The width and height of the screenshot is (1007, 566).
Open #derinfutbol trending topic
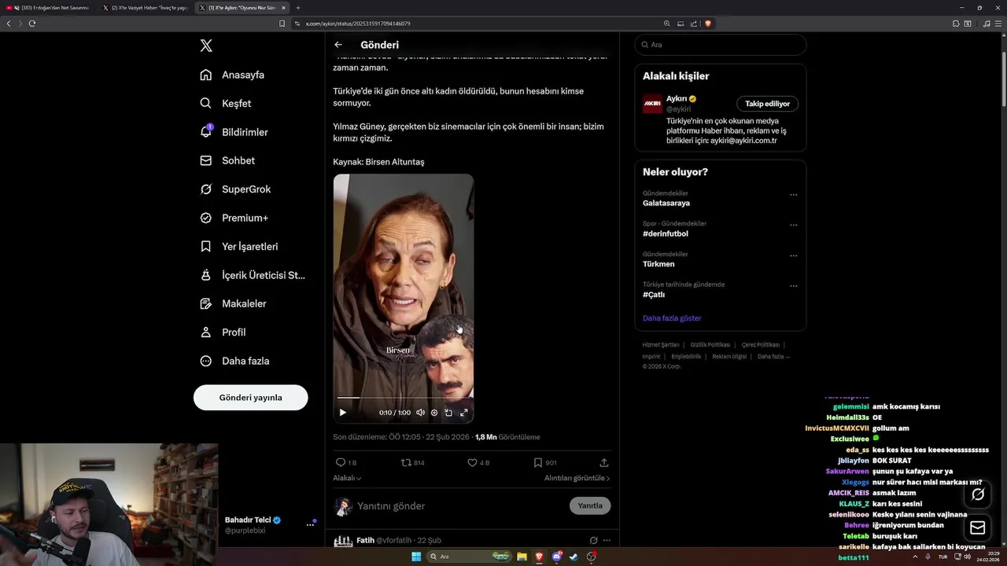click(x=666, y=233)
